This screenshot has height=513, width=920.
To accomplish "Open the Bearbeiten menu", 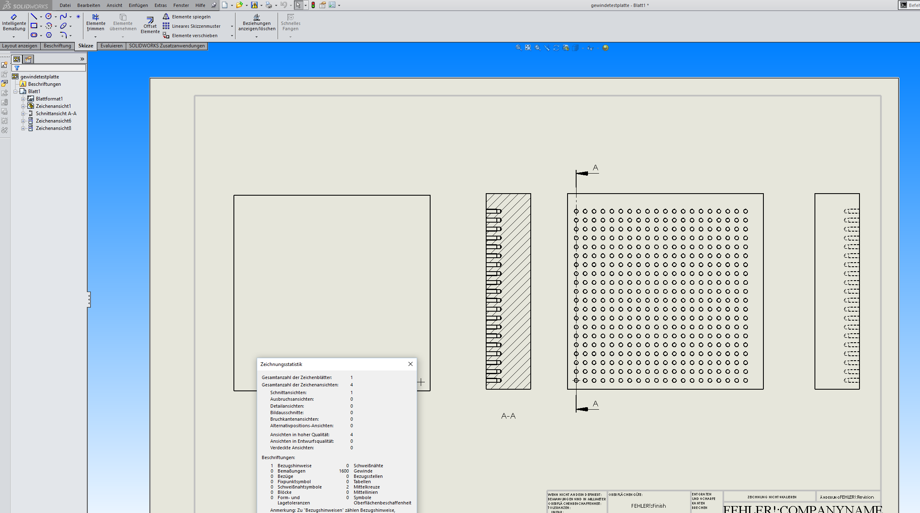I will coord(89,5).
